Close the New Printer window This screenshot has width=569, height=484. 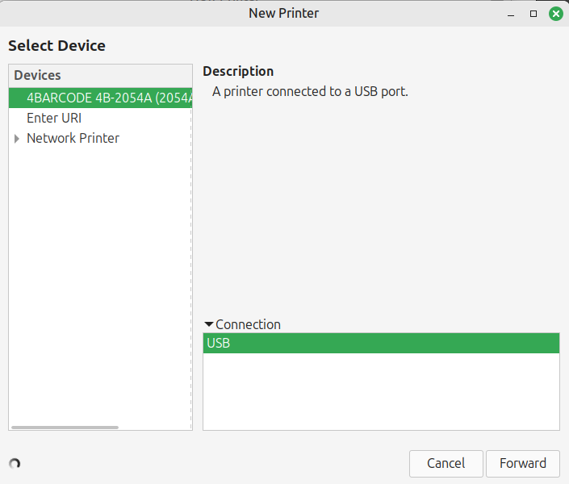(x=555, y=14)
